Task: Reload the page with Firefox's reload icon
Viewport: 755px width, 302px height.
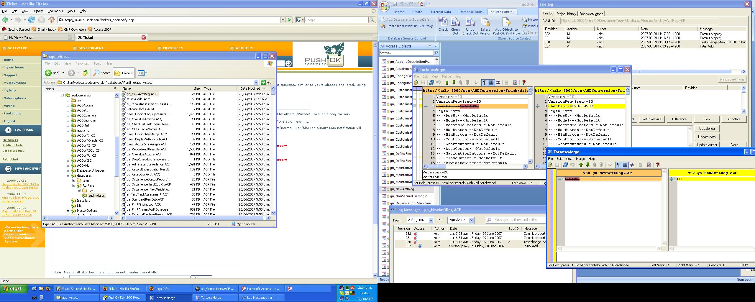Action: tap(32, 20)
